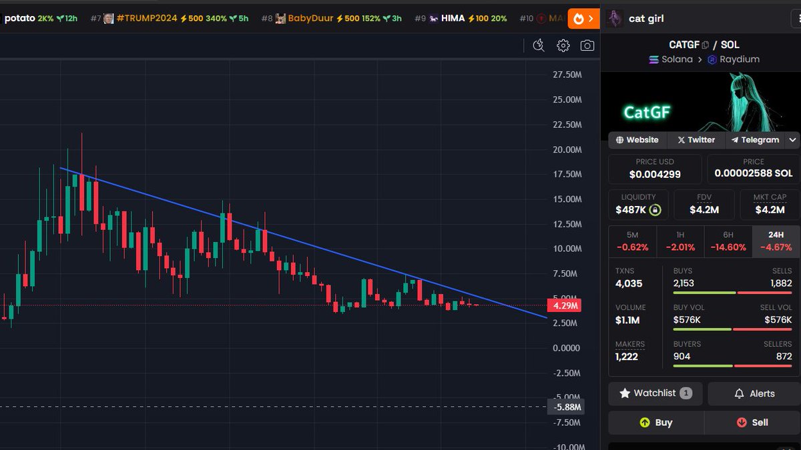Click the Buy button
Screen dimensions: 801x450
[x=655, y=423]
